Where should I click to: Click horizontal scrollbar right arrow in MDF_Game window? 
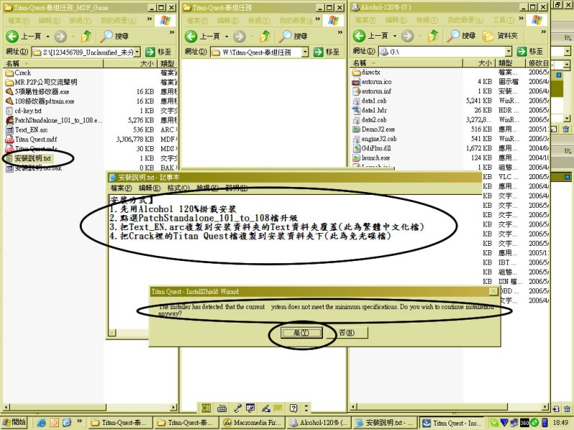(174, 407)
